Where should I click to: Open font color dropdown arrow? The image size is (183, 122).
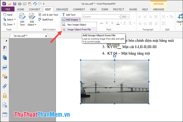(121, 23)
